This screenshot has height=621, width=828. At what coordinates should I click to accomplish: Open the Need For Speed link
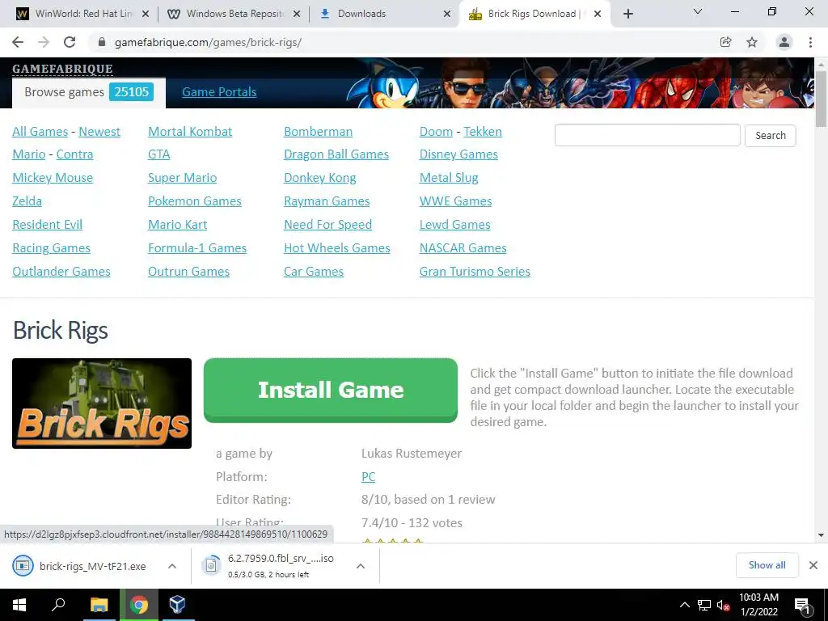(x=328, y=225)
